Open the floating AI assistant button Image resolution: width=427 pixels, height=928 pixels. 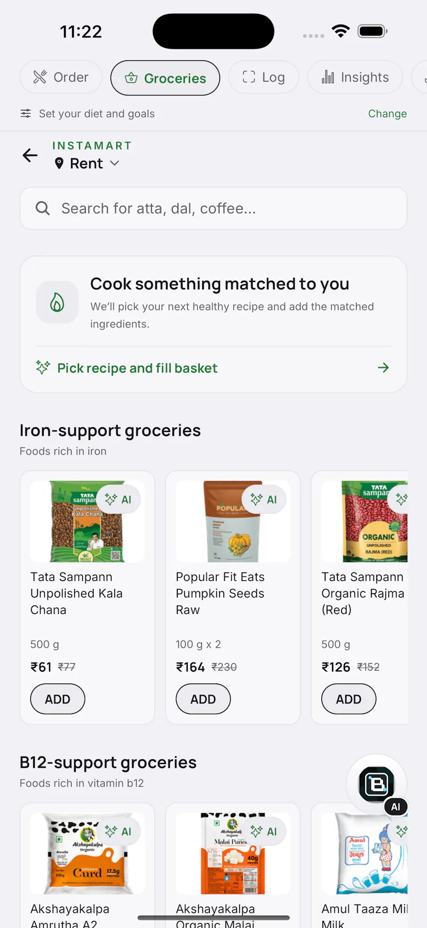(x=377, y=784)
